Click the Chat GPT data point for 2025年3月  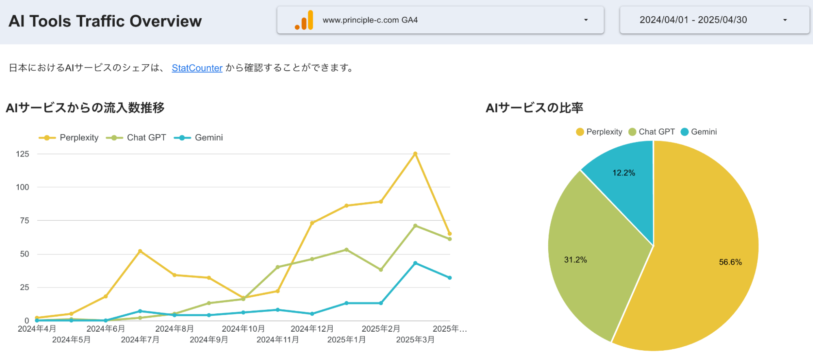click(415, 226)
